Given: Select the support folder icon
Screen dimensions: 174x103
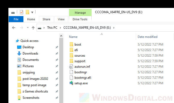Looking at the screenshot, I should (71, 61).
